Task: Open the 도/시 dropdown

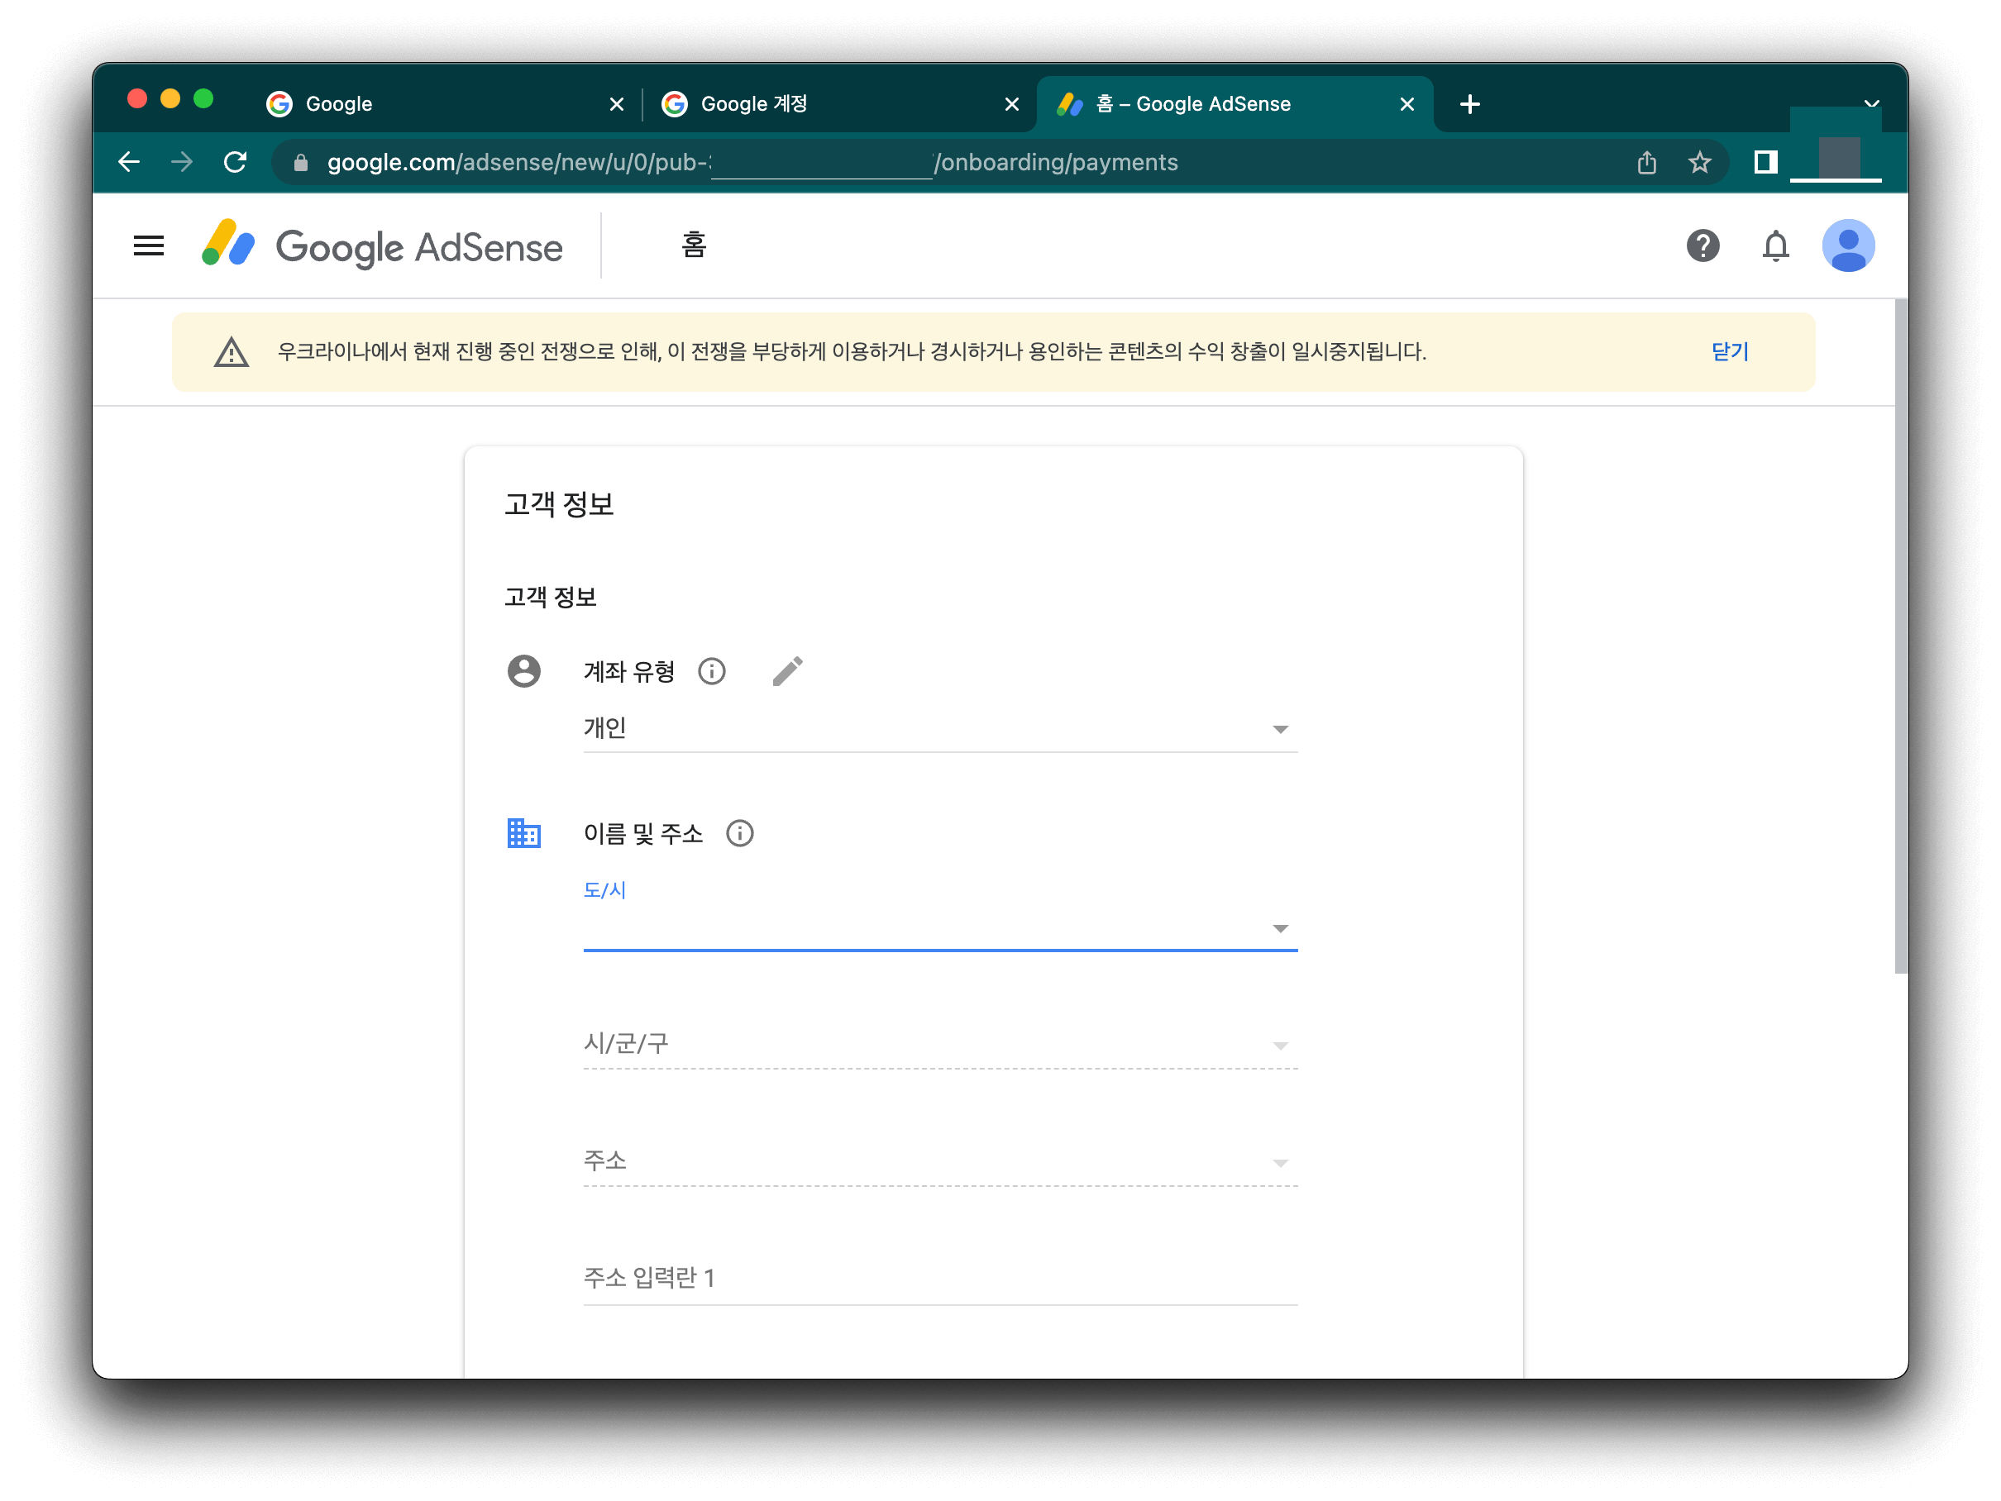Action: tap(939, 927)
